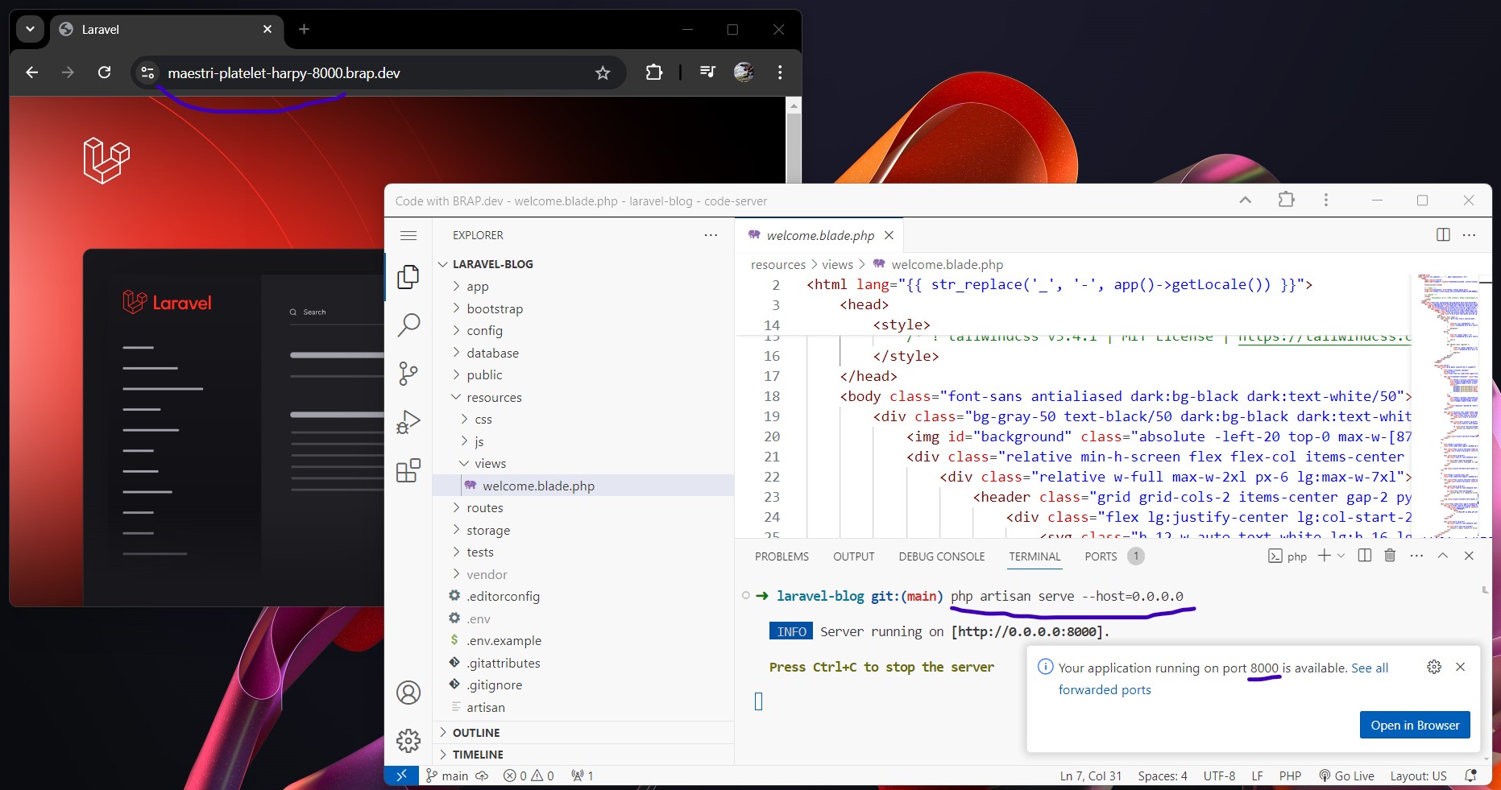Open the Extensions view
The height and width of the screenshot is (790, 1501).
pyautogui.click(x=408, y=471)
